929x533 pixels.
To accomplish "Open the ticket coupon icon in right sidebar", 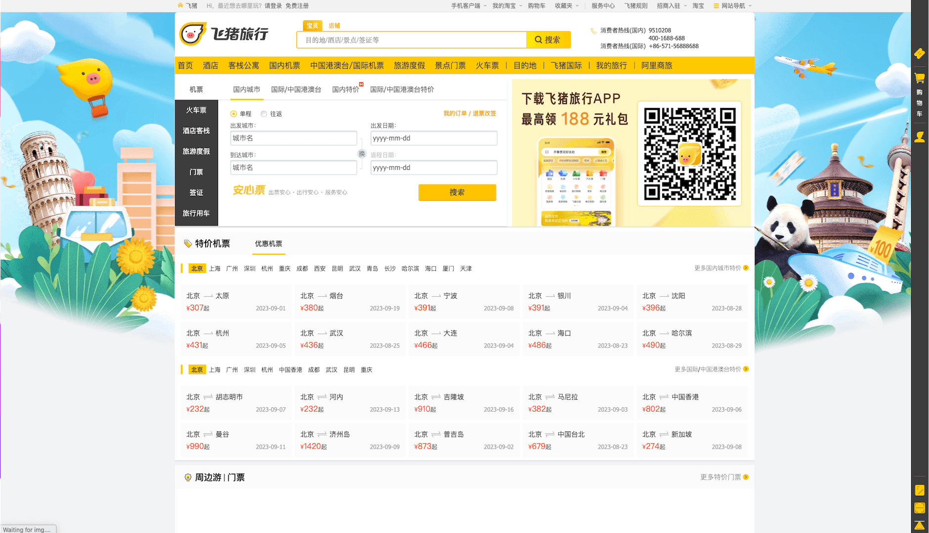I will (920, 53).
